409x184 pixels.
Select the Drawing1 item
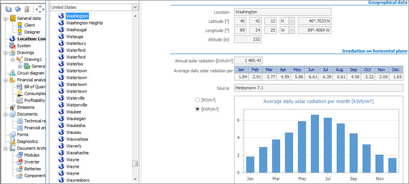[x=33, y=59]
